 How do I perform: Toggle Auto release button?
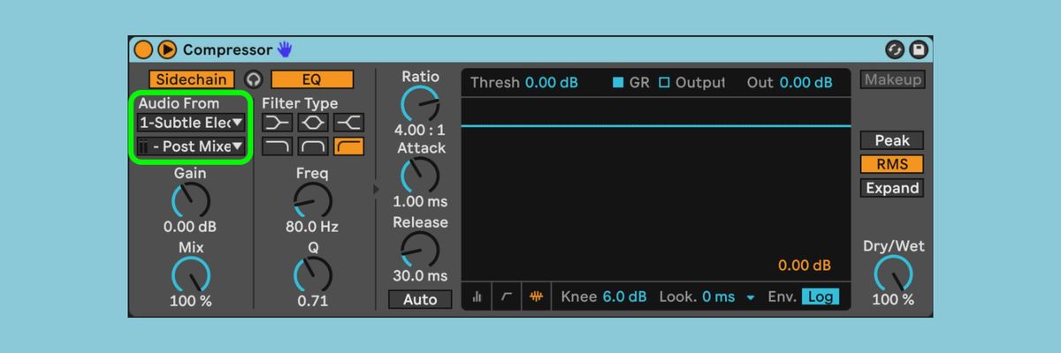(x=420, y=299)
